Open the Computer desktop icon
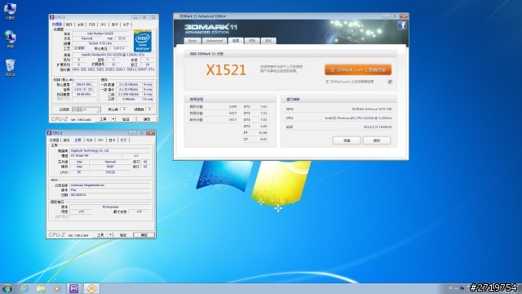This screenshot has width=522, height=294. 10,11
